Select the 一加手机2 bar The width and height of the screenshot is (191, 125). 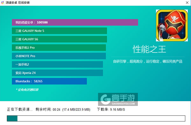[x=57, y=64]
